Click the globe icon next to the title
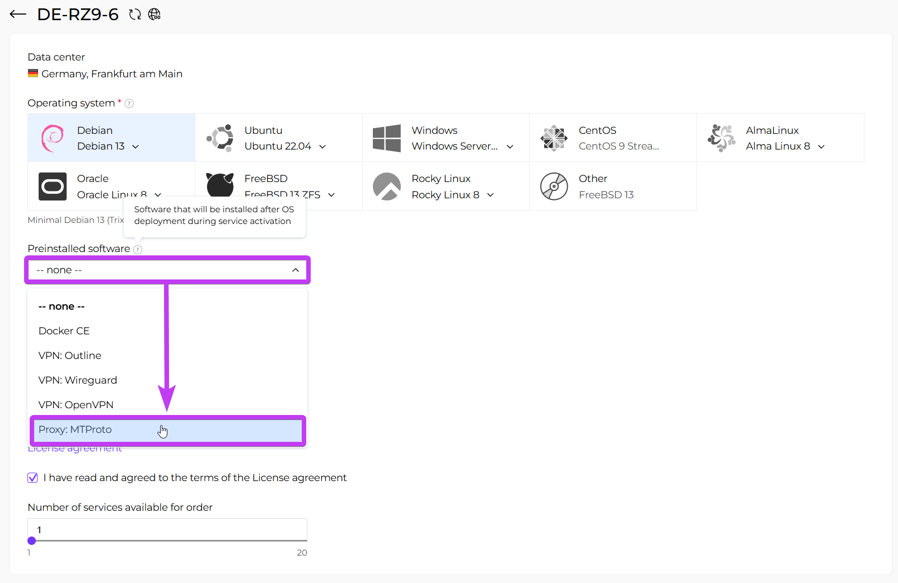 155,15
